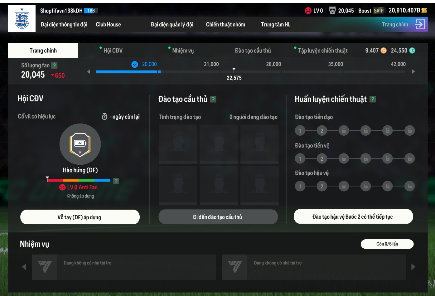The image size is (435, 296).
Task: Show earlier fan milestones with left arrow
Action: point(89,71)
